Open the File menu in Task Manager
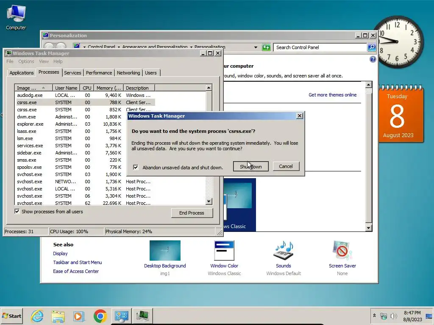 (x=10, y=61)
